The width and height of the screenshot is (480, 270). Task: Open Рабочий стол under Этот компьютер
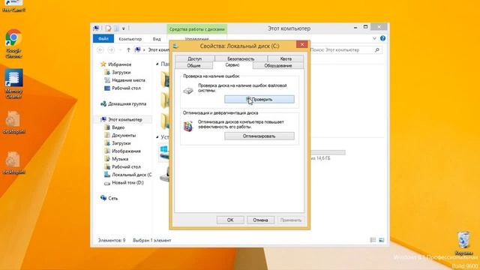(122, 166)
